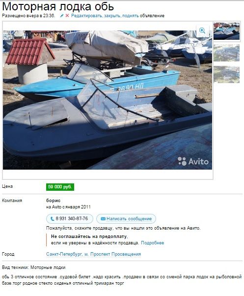
Task: Select the second boat thumbnail
Action: pyautogui.click(x=226, y=53)
